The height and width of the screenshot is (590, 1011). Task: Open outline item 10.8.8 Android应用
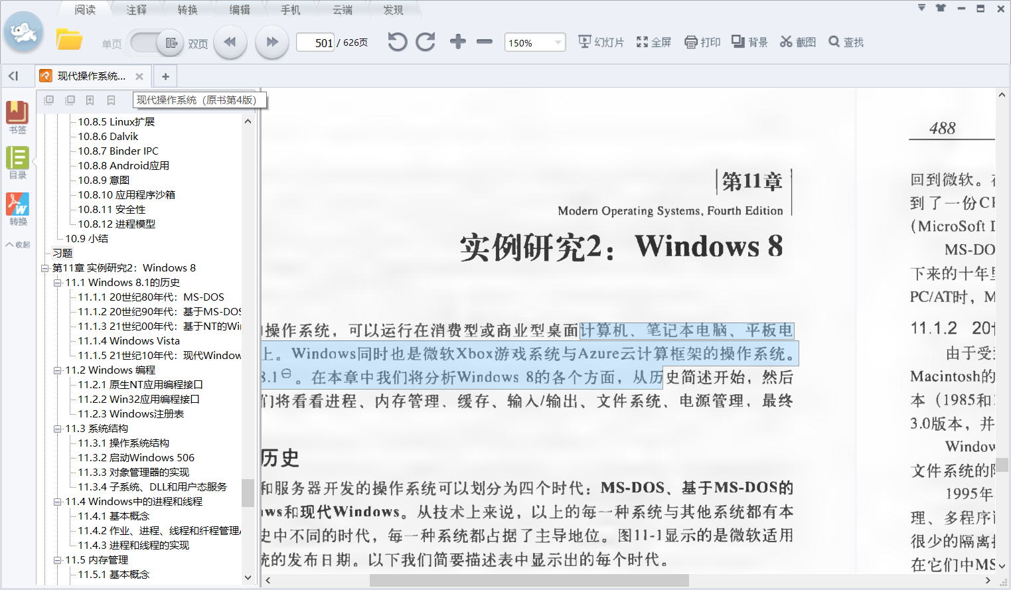click(123, 166)
